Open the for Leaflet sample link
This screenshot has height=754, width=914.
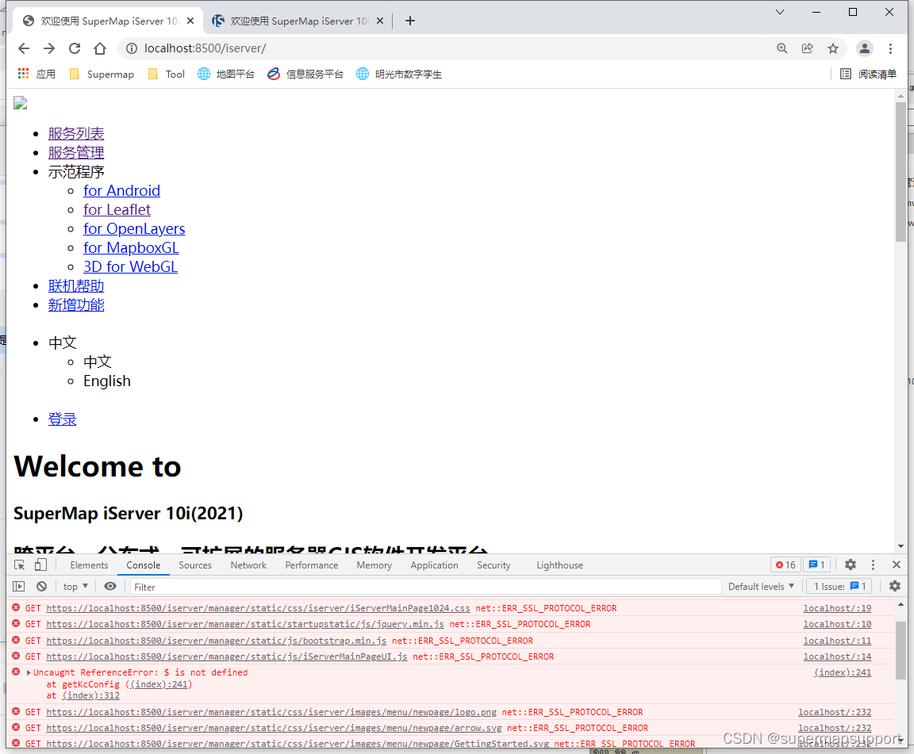pyautogui.click(x=117, y=210)
